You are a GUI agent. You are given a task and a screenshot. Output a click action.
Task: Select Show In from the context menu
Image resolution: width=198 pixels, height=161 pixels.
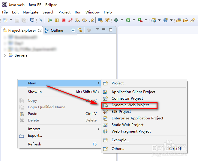(x=60, y=92)
